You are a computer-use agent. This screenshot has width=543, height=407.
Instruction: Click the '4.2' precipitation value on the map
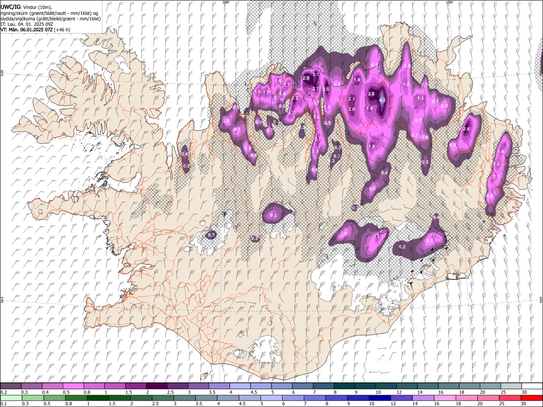[382, 100]
